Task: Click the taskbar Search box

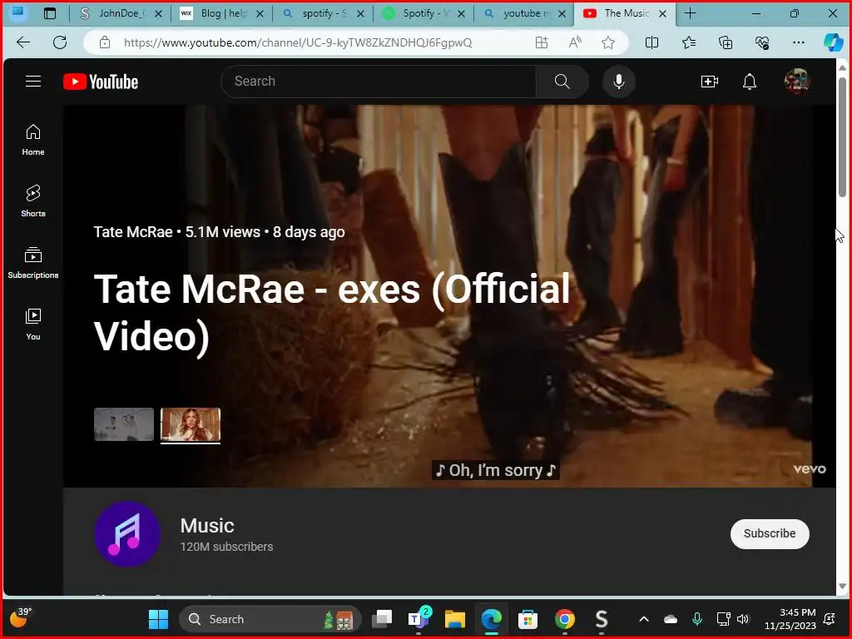Action: [x=270, y=619]
